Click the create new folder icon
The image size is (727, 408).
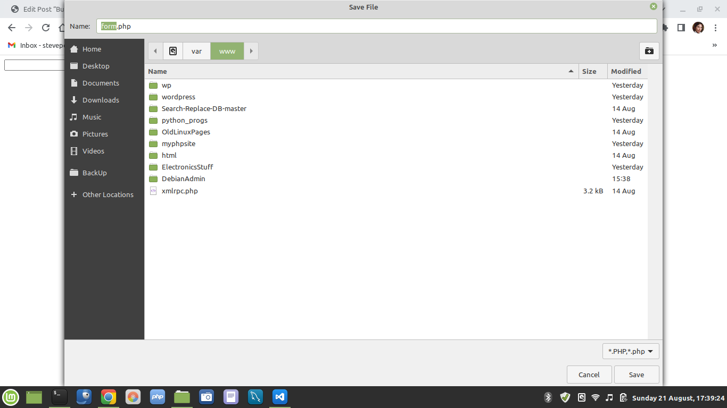coord(649,51)
